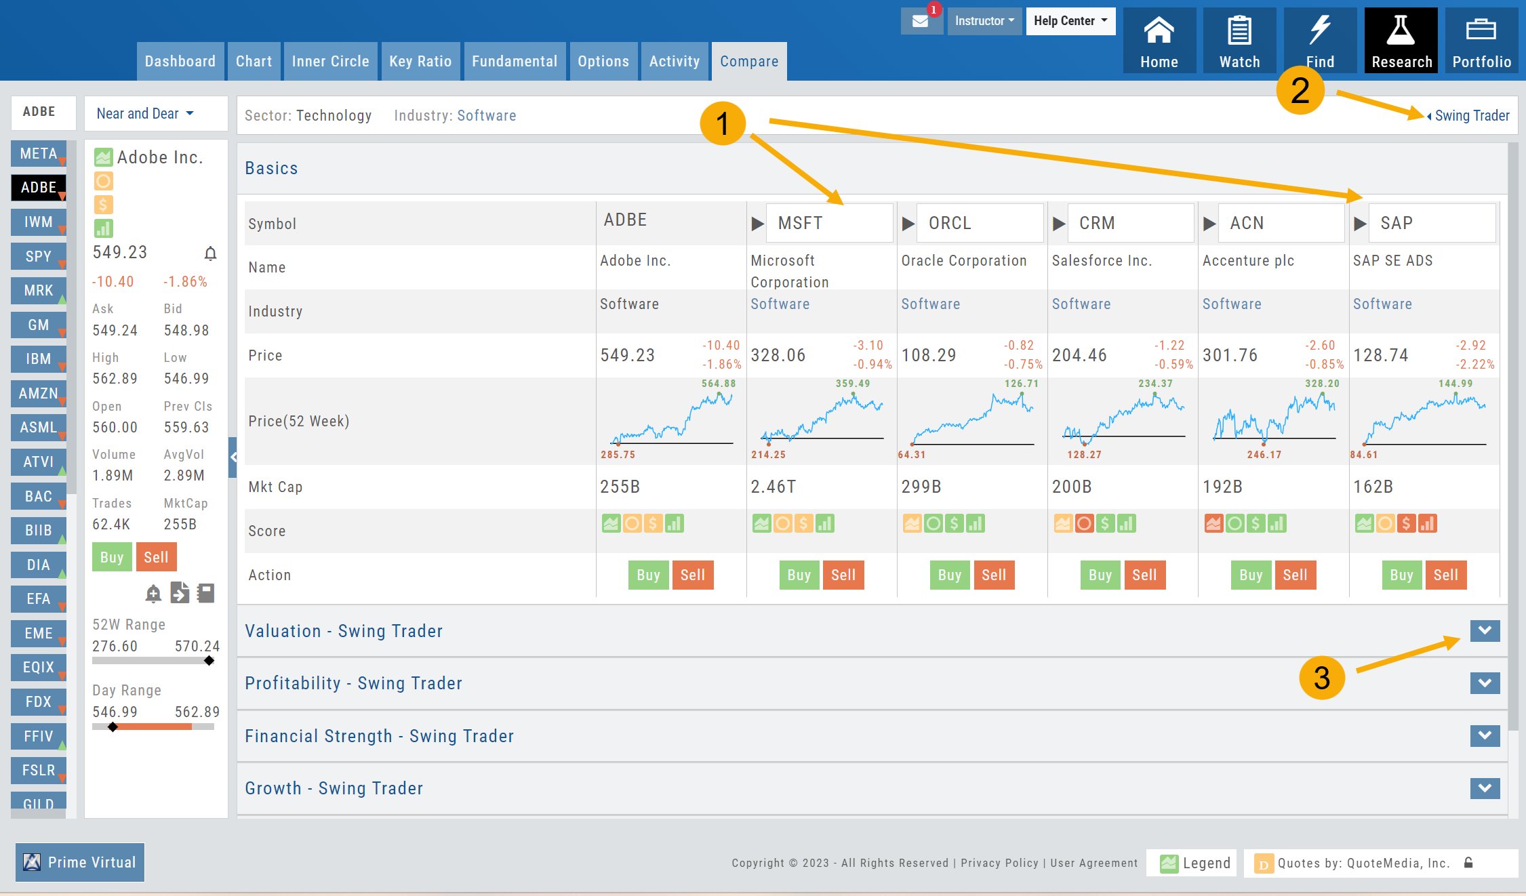This screenshot has height=896, width=1526.
Task: Click the Swing Trader link
Action: pyautogui.click(x=1472, y=116)
